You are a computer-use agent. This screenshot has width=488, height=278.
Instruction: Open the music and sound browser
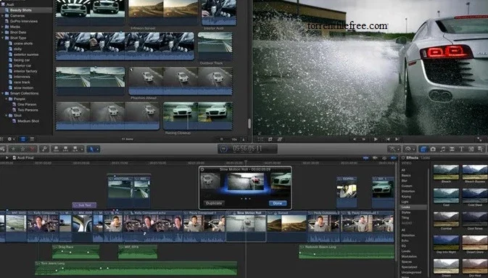[442, 149]
